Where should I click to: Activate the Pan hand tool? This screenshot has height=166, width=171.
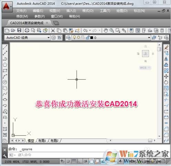pyautogui.click(x=105, y=31)
